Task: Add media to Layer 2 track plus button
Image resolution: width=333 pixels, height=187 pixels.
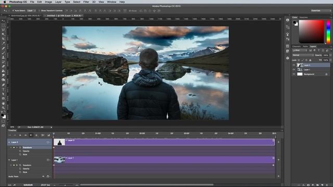Action: tap(278, 142)
